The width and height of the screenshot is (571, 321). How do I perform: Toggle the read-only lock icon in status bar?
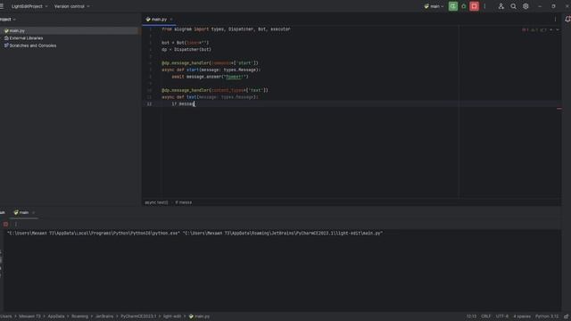pyautogui.click(x=567, y=317)
